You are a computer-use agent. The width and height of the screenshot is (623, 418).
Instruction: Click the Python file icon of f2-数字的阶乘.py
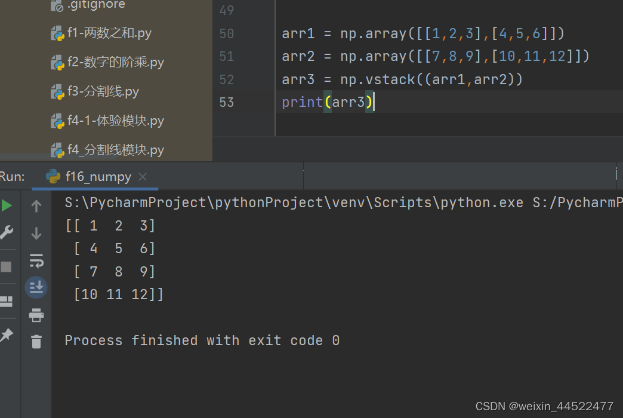[57, 63]
